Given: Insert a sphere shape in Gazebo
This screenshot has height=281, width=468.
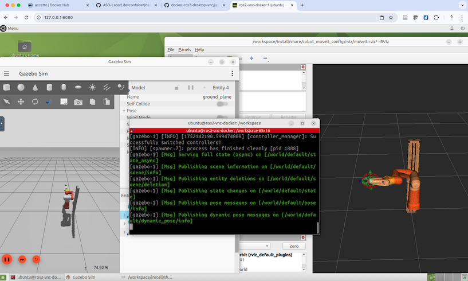Looking at the screenshot, I should click(21, 88).
